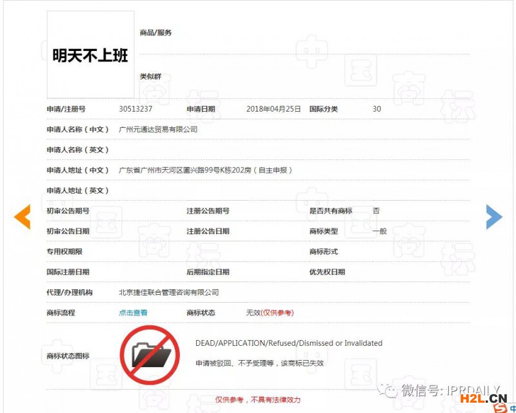Click the orange previous arrow

tap(23, 217)
